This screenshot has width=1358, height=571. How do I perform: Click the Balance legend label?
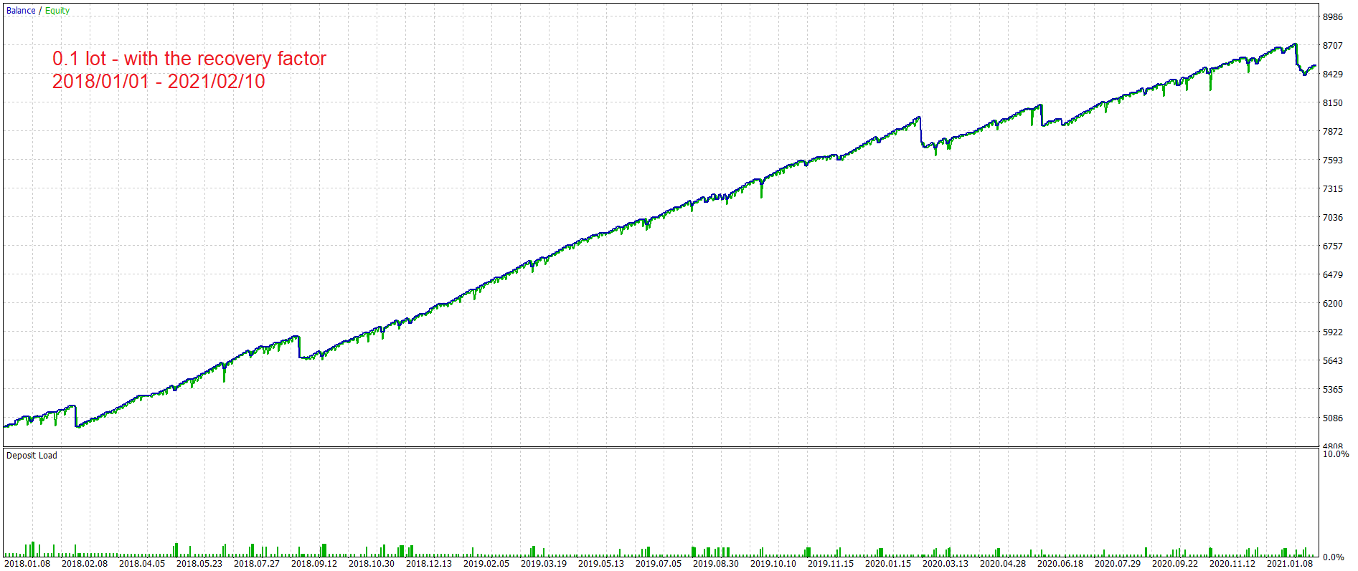tap(21, 11)
